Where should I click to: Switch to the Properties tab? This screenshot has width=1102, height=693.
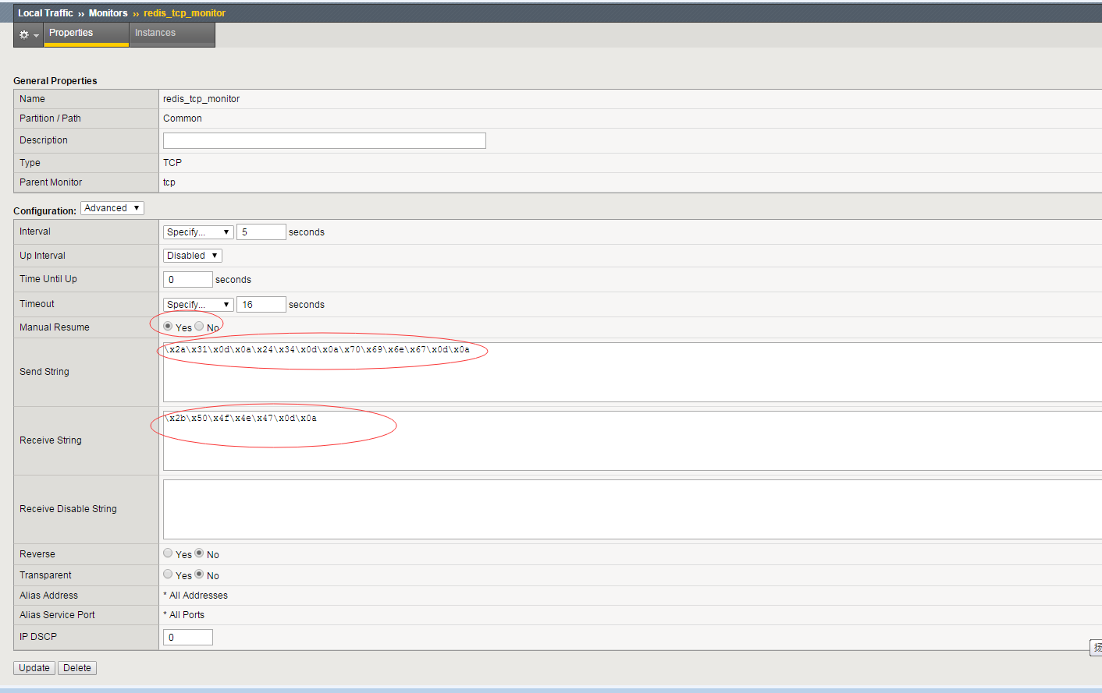pyautogui.click(x=86, y=34)
